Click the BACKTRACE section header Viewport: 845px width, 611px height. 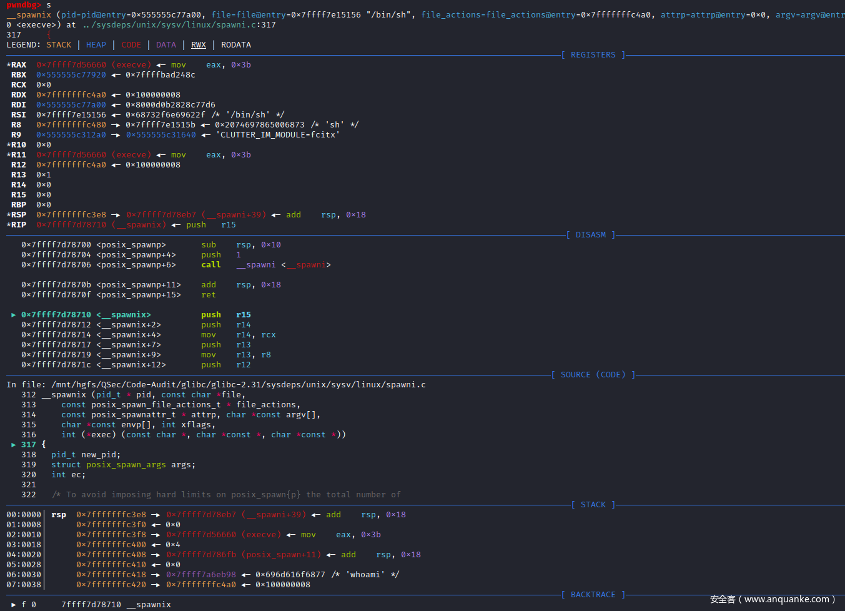click(x=593, y=595)
